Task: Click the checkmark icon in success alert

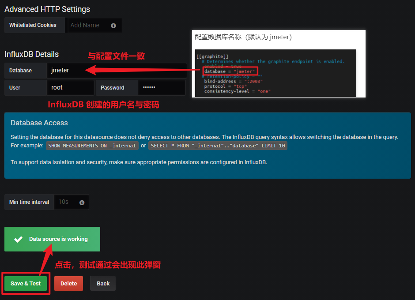Action: tap(18, 239)
